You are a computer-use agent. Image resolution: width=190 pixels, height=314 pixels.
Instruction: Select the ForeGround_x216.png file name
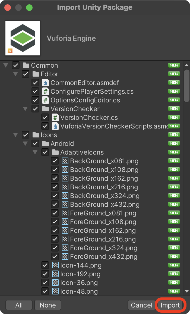click(103, 239)
